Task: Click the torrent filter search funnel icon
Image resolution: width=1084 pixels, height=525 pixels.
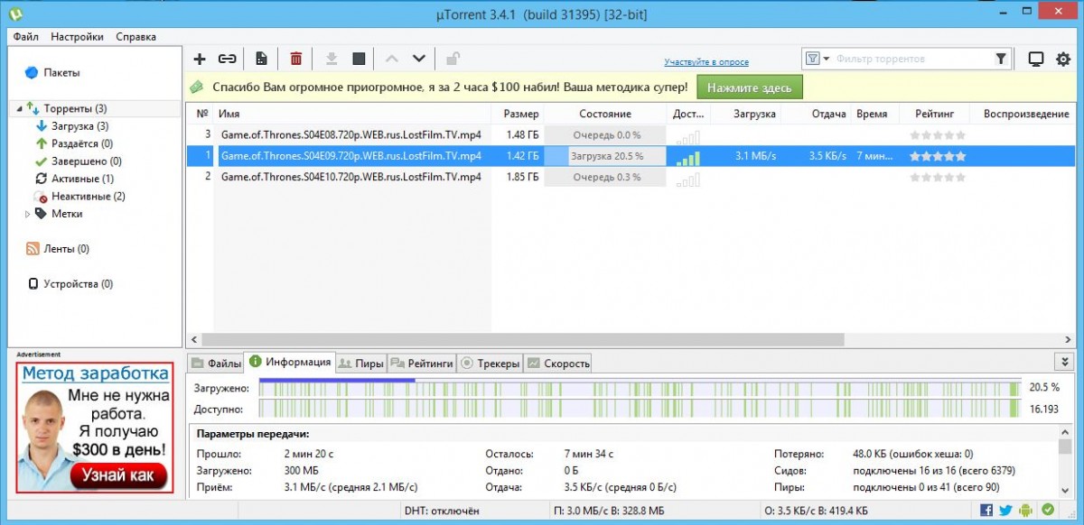Action: [1001, 59]
